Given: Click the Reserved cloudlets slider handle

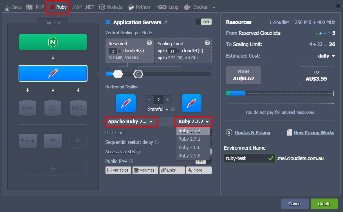Looking at the screenshot, I should coord(118,74).
